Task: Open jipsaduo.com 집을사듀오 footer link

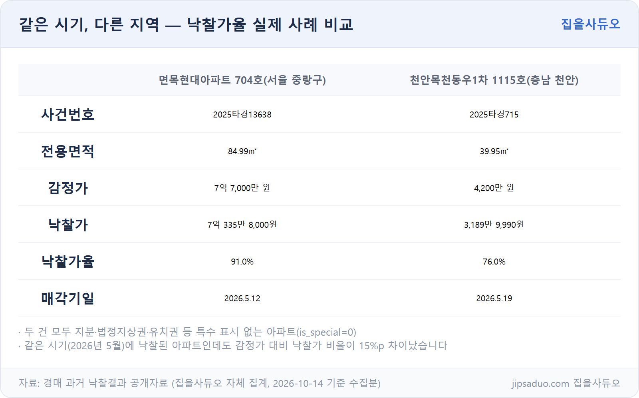Action: [566, 383]
